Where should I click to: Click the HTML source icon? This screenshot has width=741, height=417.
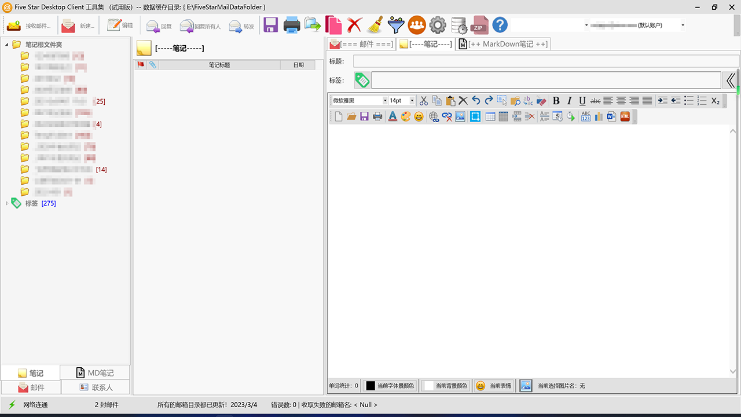coord(625,116)
